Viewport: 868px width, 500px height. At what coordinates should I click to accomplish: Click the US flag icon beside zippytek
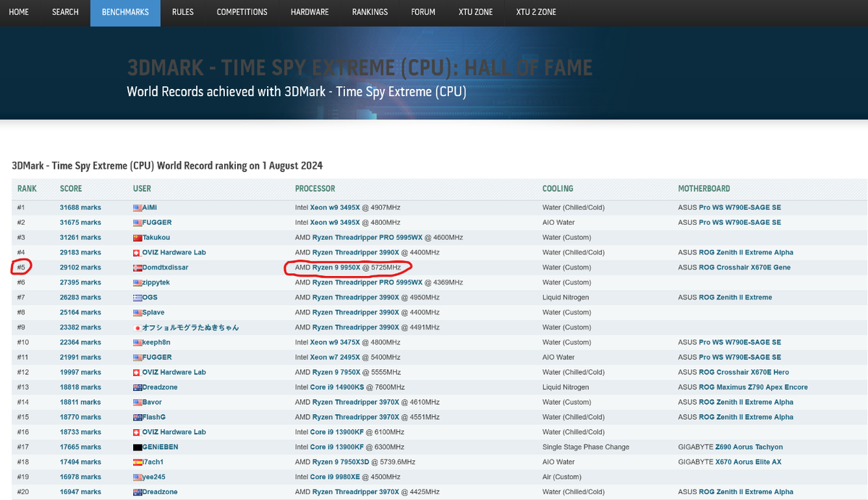[x=137, y=283]
